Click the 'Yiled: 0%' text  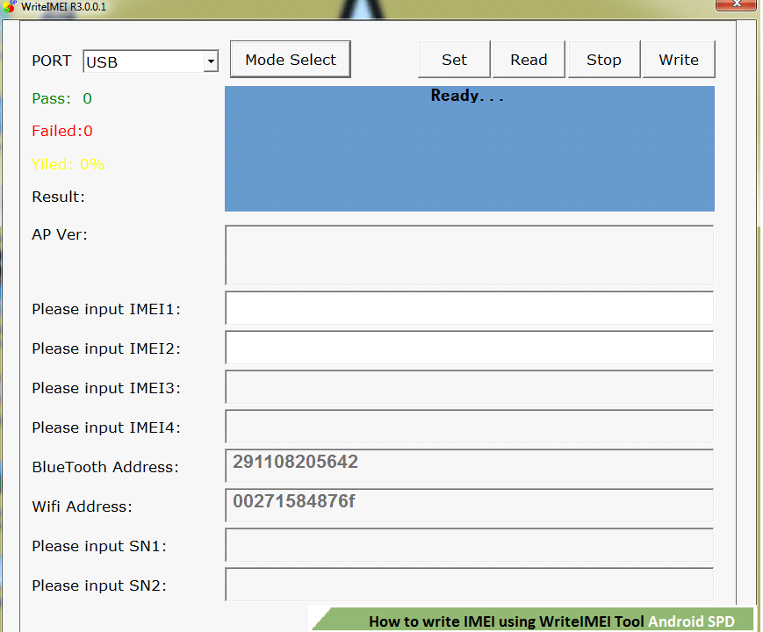click(68, 164)
